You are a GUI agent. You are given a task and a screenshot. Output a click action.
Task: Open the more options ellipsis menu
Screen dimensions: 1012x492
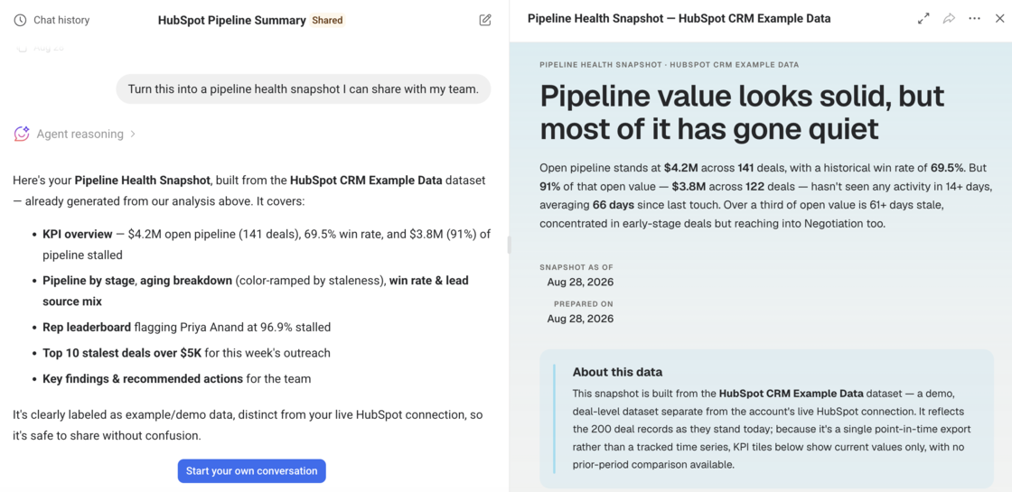[975, 19]
